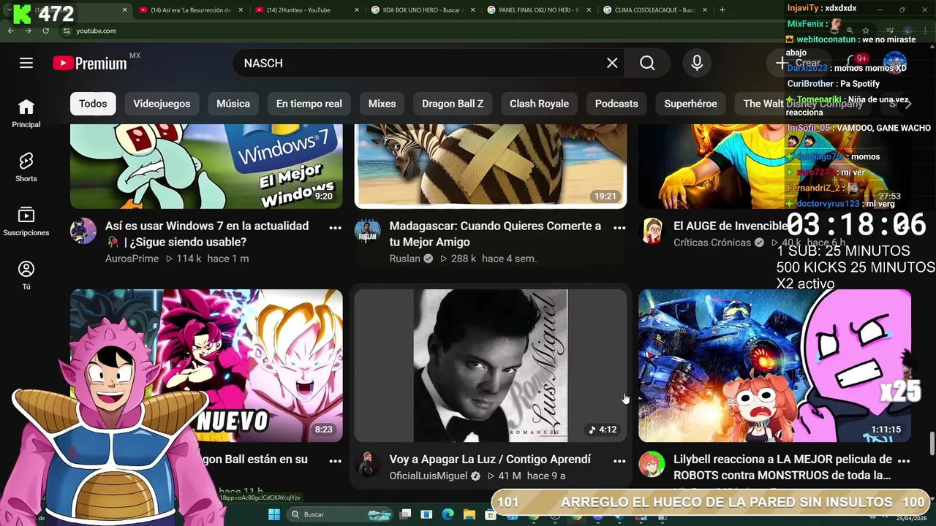Select the Superhéroe filter chip

pyautogui.click(x=690, y=104)
